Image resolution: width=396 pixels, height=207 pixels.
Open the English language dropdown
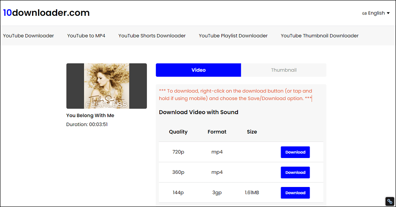376,13
